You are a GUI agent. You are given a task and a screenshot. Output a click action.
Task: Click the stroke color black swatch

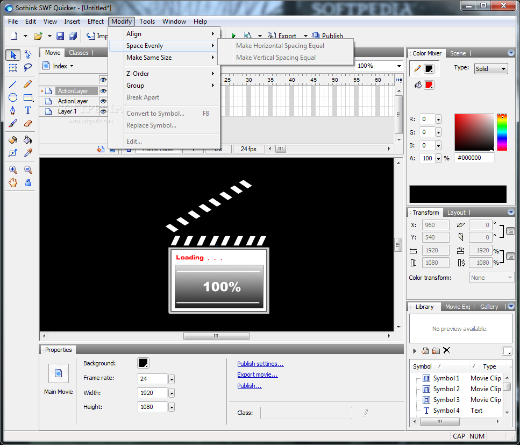(x=429, y=69)
